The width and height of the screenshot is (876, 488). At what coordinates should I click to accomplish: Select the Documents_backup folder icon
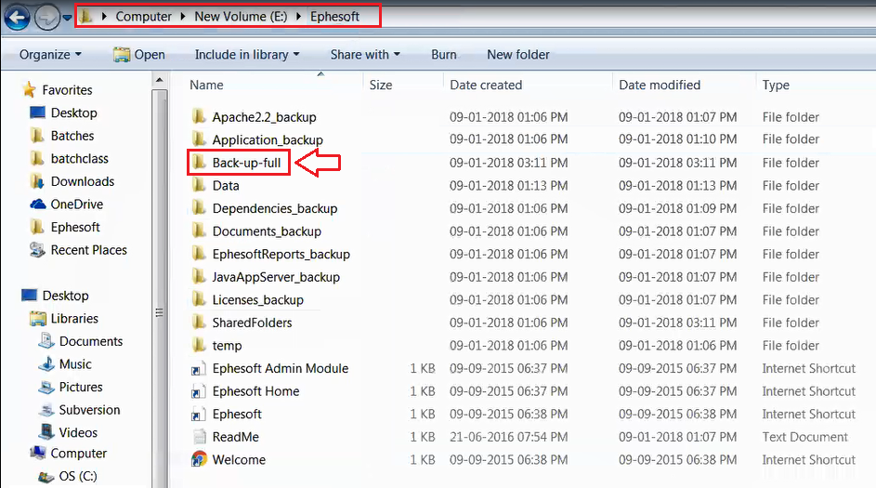[198, 231]
